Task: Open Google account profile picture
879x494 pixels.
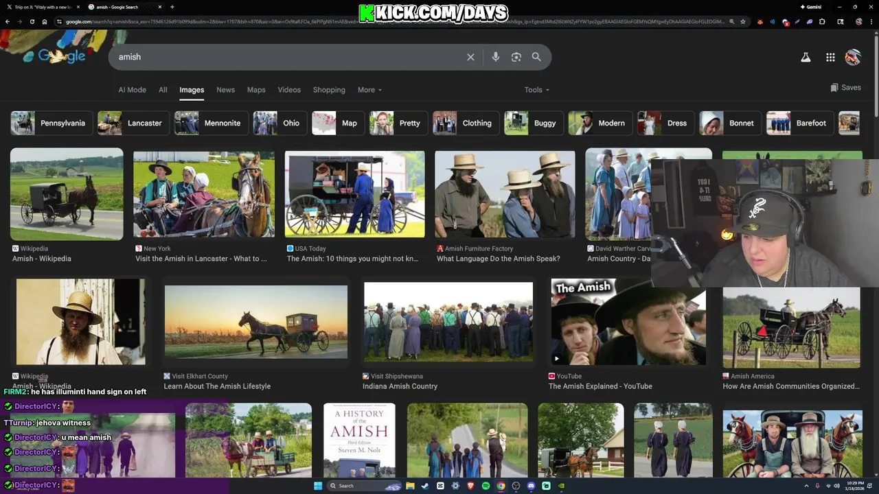Action: pos(853,58)
